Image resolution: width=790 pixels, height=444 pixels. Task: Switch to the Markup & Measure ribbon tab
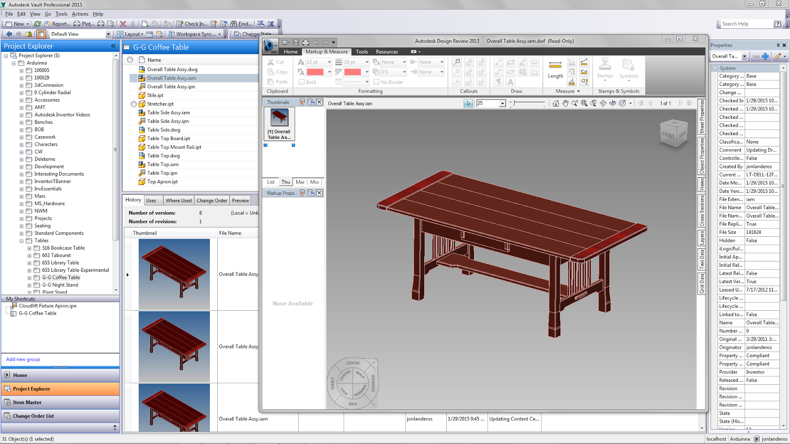tap(326, 51)
